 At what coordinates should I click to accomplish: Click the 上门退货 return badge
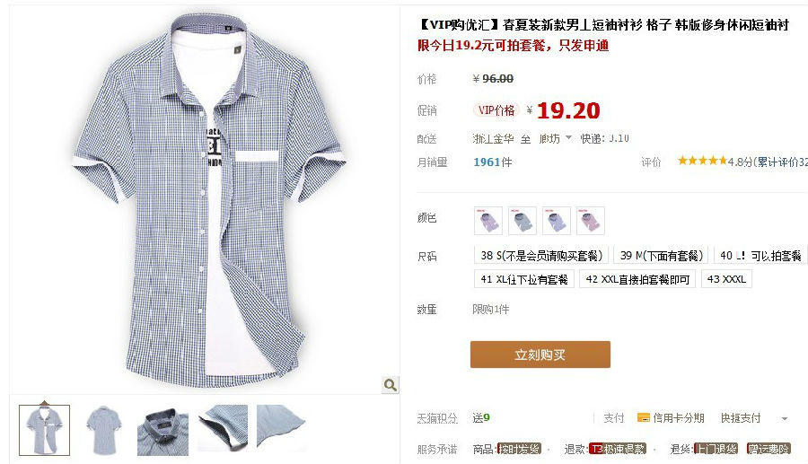coord(716,449)
